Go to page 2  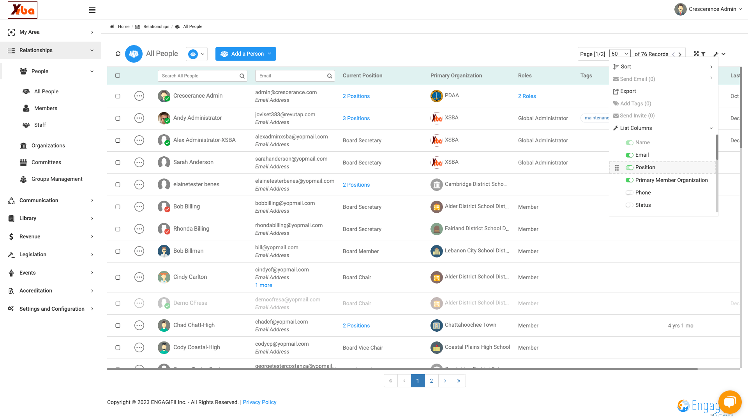431,381
